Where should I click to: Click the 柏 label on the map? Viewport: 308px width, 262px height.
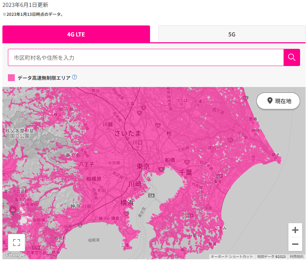click(169, 133)
